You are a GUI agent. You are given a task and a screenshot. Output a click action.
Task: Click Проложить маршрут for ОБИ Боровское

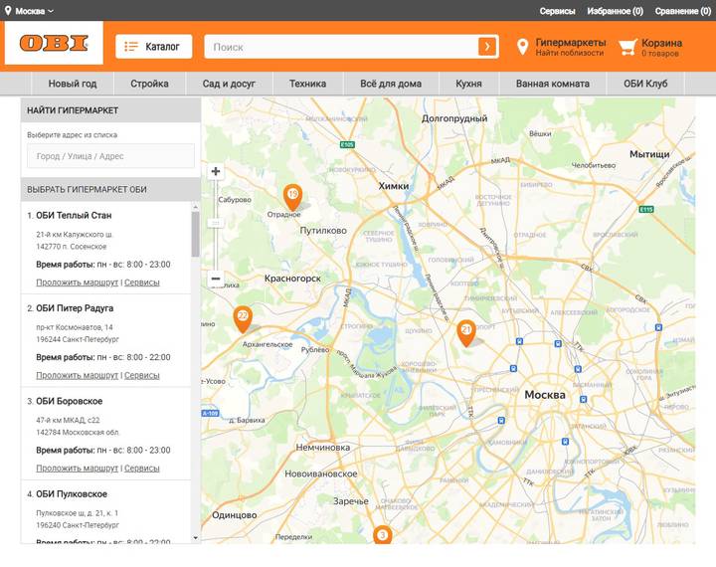(78, 469)
